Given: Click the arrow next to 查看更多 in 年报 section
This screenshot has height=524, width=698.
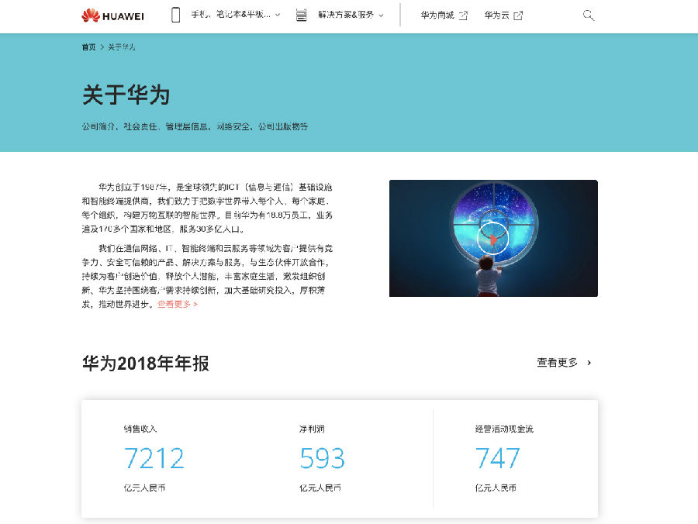Looking at the screenshot, I should click(x=589, y=363).
